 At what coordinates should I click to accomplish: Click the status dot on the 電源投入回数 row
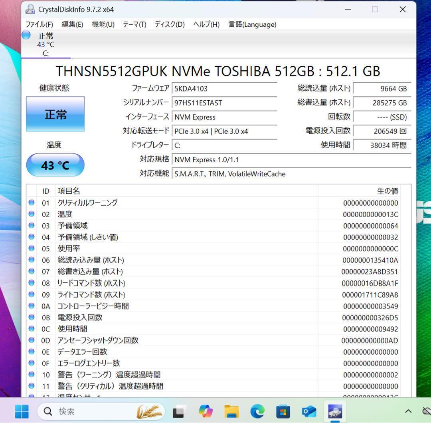32,317
